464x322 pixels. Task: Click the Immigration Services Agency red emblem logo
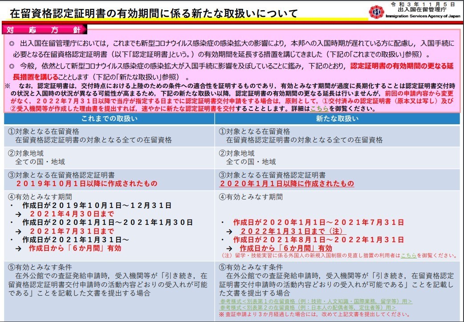(x=376, y=12)
